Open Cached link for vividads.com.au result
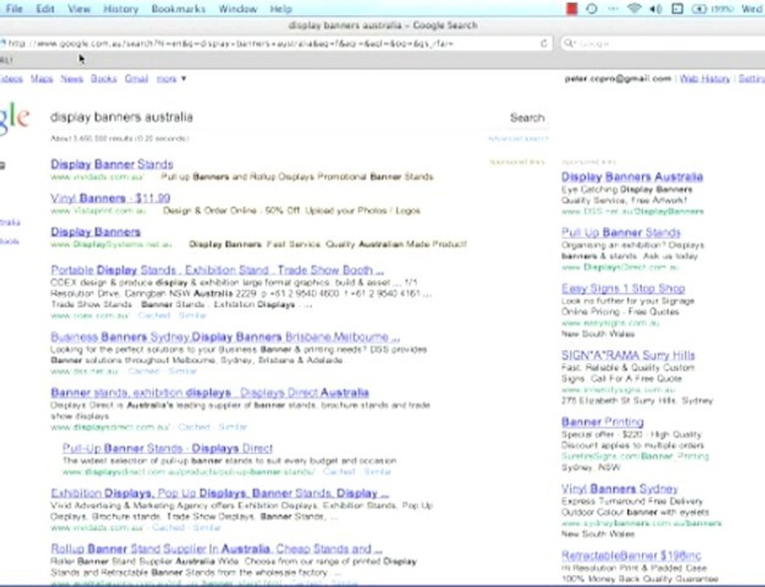This screenshot has height=587, width=765. click(x=169, y=528)
